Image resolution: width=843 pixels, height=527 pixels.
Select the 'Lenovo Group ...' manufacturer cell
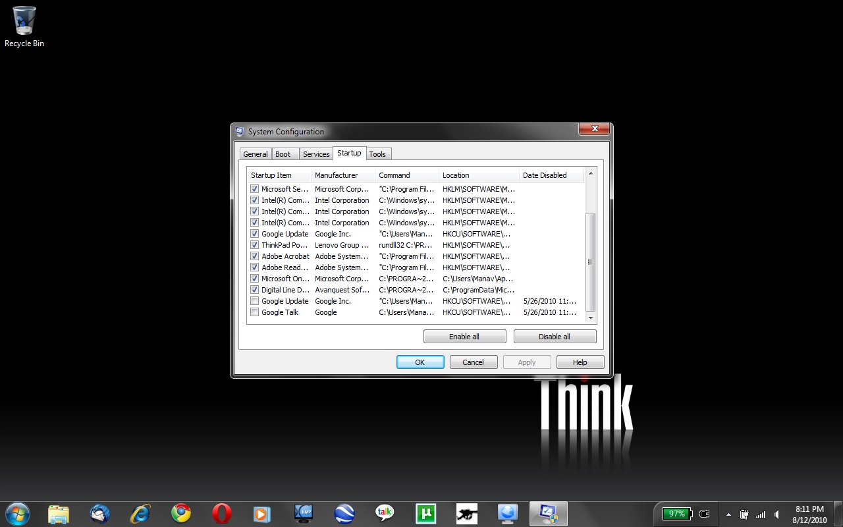click(342, 245)
